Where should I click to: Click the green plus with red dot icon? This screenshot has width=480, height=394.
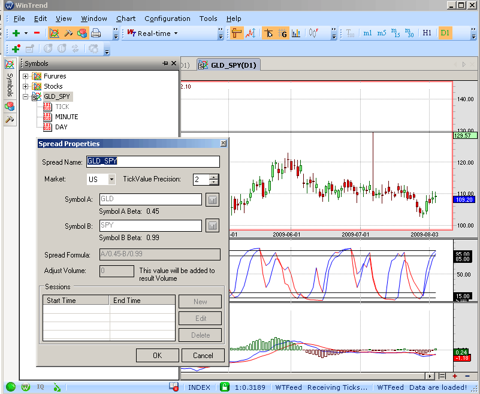(x=16, y=49)
